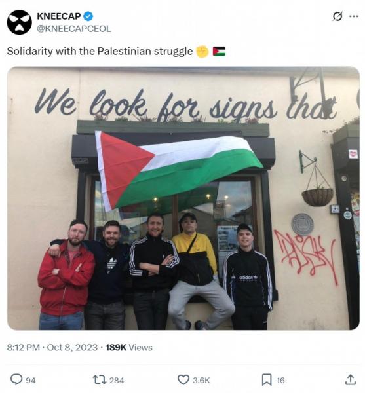
Task: Open the KNEECAP profile avatar
Action: click(20, 22)
